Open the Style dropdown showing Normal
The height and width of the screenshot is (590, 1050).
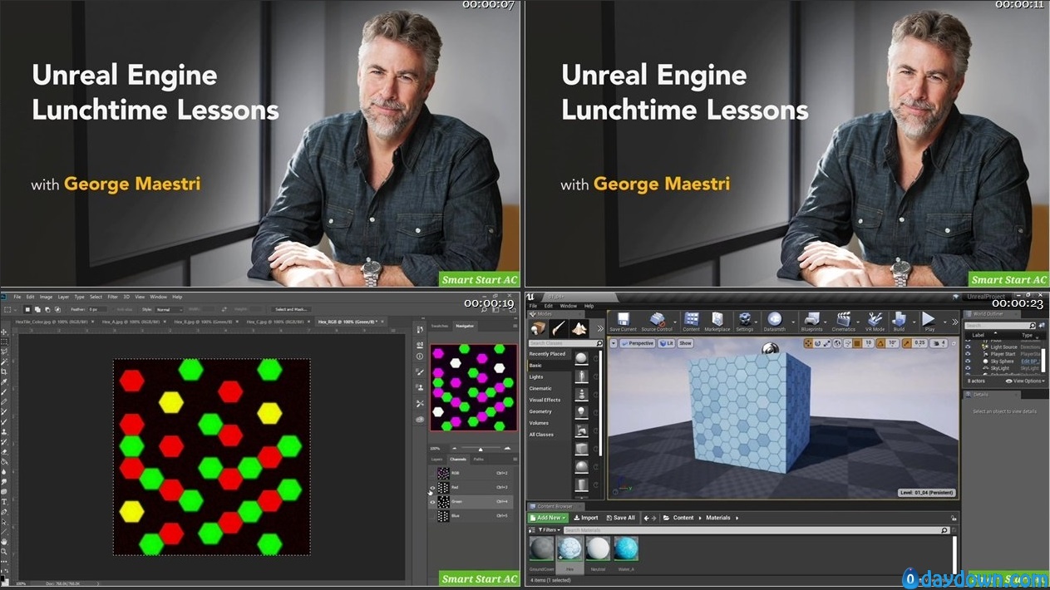tap(169, 309)
